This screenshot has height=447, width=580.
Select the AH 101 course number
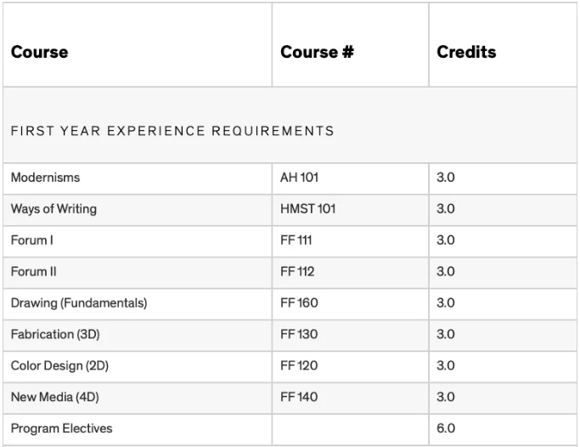click(x=299, y=178)
